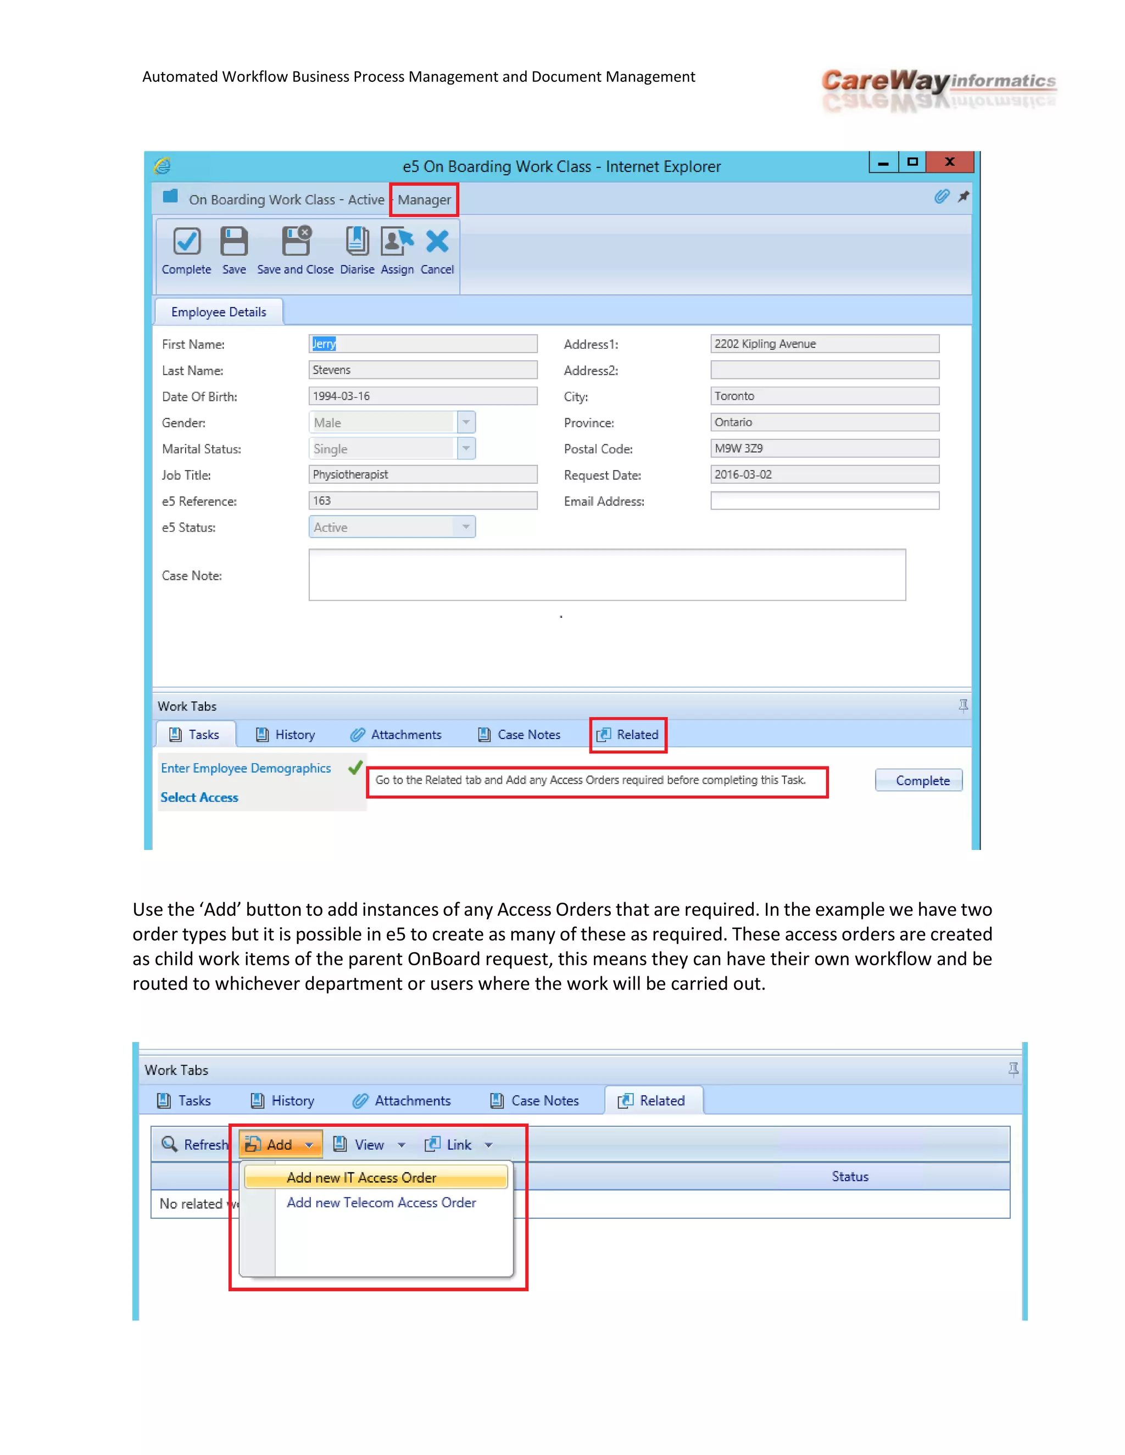1125x1455 pixels.
Task: Click the Job Title field
Action: click(x=423, y=474)
